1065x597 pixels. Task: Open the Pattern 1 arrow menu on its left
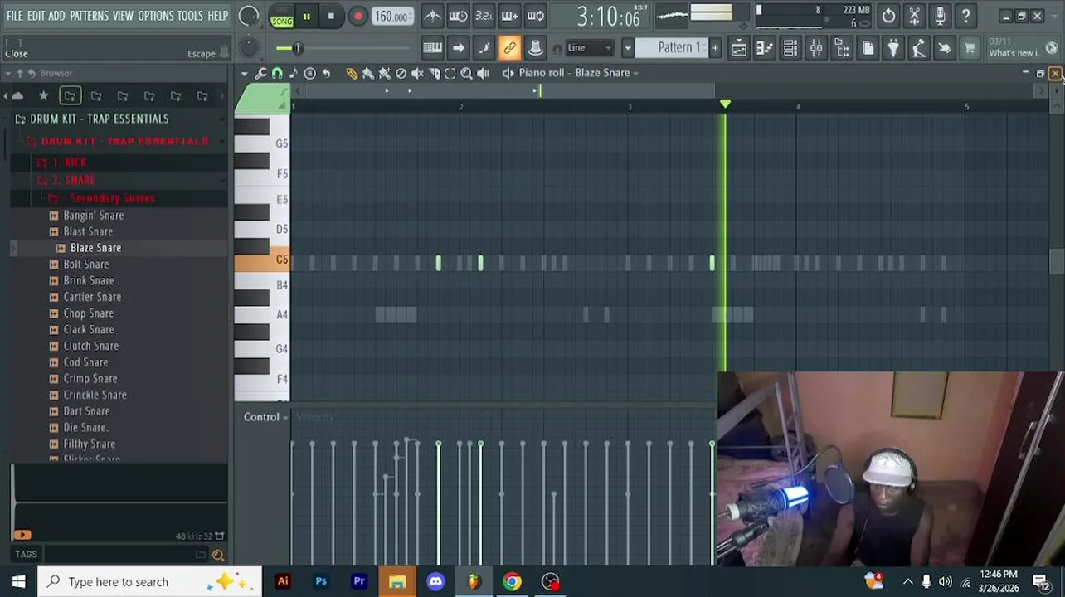628,48
